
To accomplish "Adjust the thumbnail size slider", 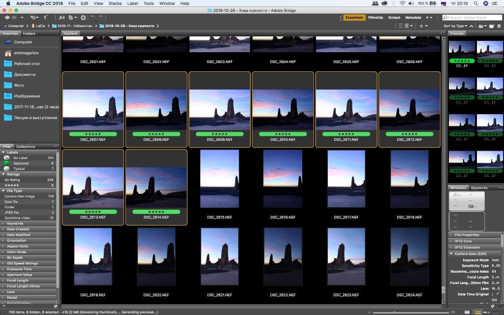I will (x=411, y=313).
